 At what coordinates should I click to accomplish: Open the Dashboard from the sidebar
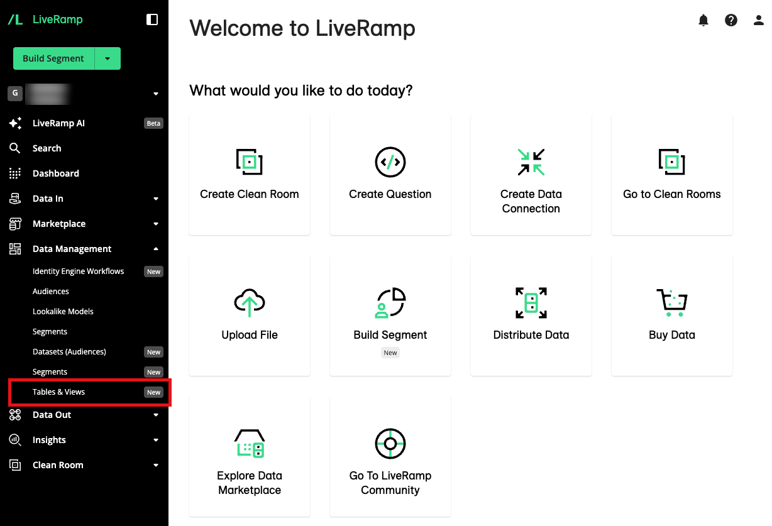point(55,173)
